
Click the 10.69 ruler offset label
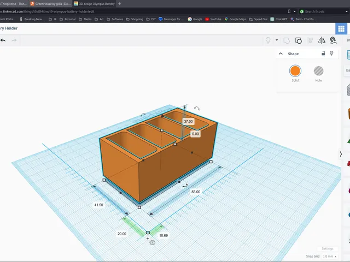164,235
